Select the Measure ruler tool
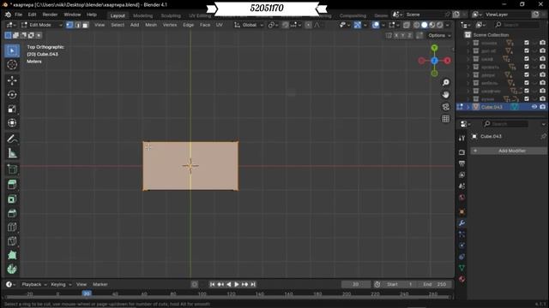 pyautogui.click(x=12, y=153)
